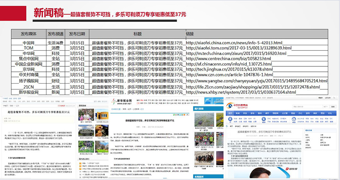Click the 图片新闻 sidebar heading
Viewport: 340px width, 180px height.
[199, 109]
